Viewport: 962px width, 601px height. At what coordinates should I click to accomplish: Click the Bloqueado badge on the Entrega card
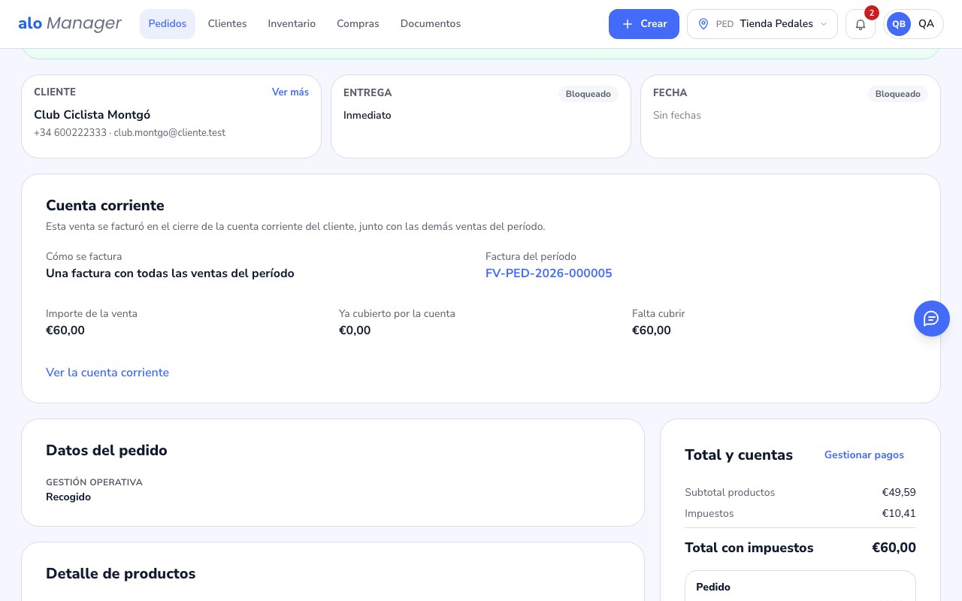click(588, 94)
